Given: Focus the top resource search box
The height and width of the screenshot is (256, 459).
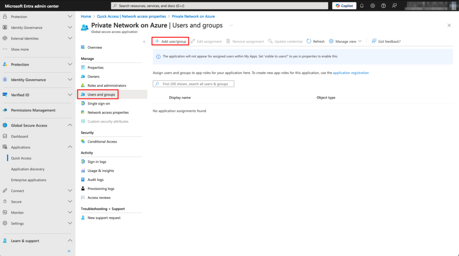Looking at the screenshot, I should (x=220, y=5).
